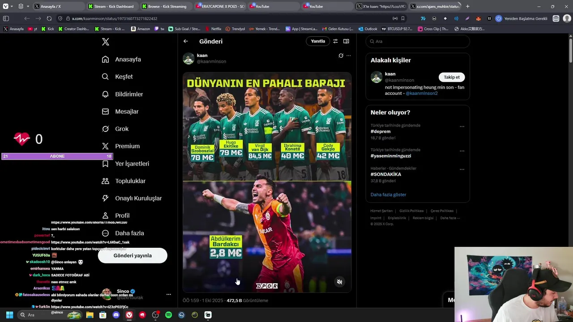Open #deprem trending topic
The height and width of the screenshot is (322, 573).
pyautogui.click(x=381, y=131)
